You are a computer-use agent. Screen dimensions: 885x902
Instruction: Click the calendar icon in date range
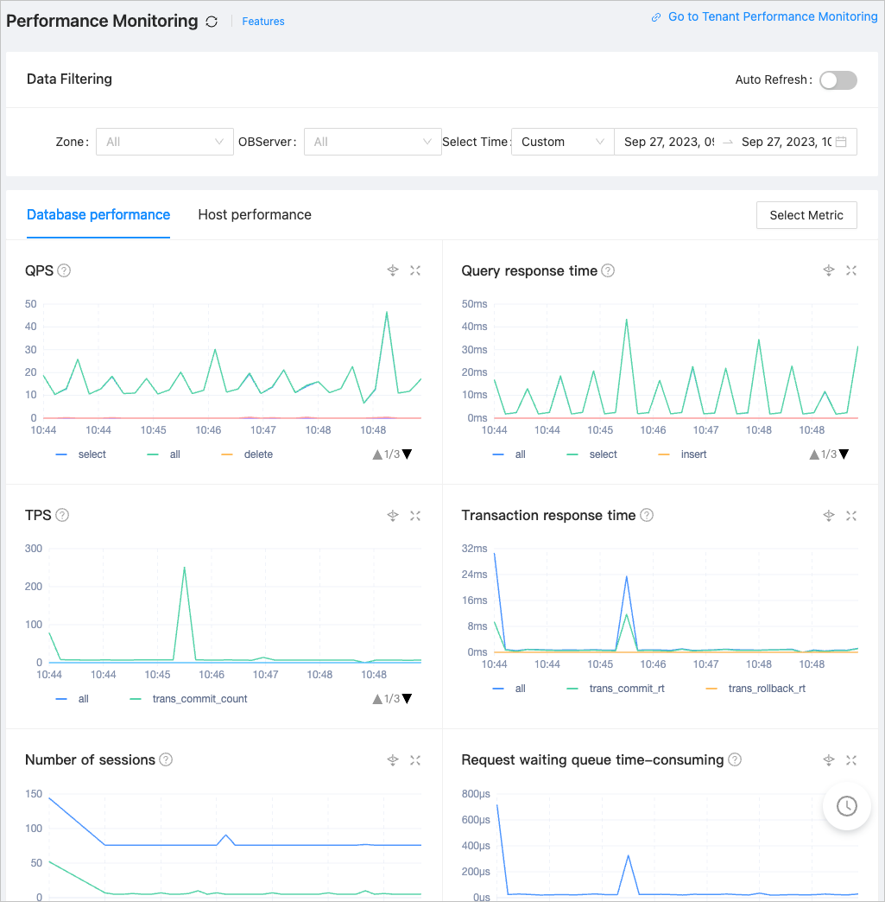click(x=841, y=142)
